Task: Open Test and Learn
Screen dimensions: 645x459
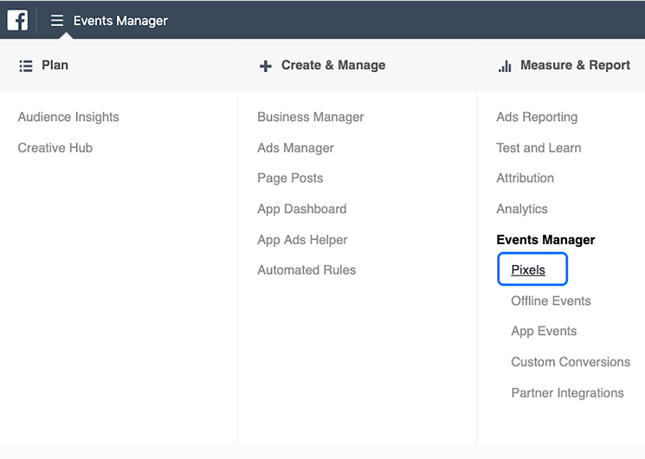Action: click(539, 148)
